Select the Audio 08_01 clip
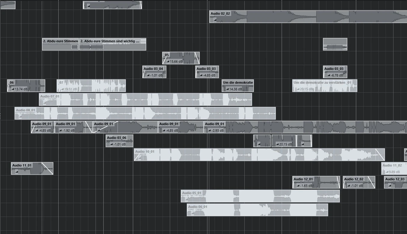 click(145, 113)
